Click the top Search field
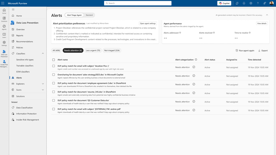The width and height of the screenshot is (276, 155). click(x=138, y=3)
